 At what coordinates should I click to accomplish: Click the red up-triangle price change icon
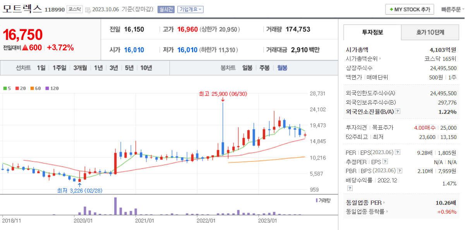25,48
